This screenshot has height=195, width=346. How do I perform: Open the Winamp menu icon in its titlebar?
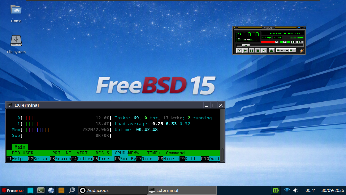click(235, 28)
